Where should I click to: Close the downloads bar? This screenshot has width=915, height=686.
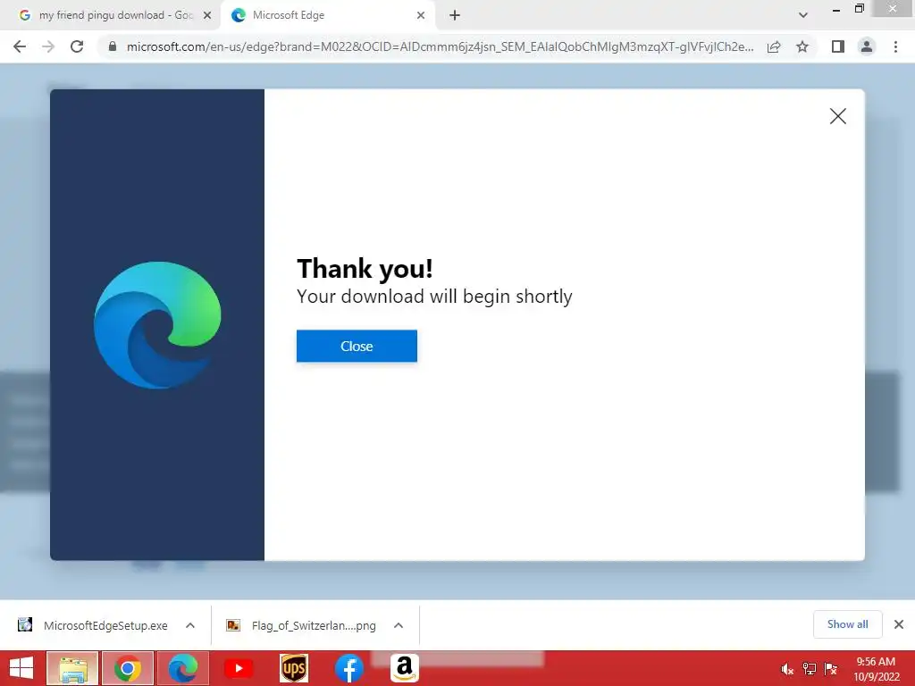click(x=899, y=624)
